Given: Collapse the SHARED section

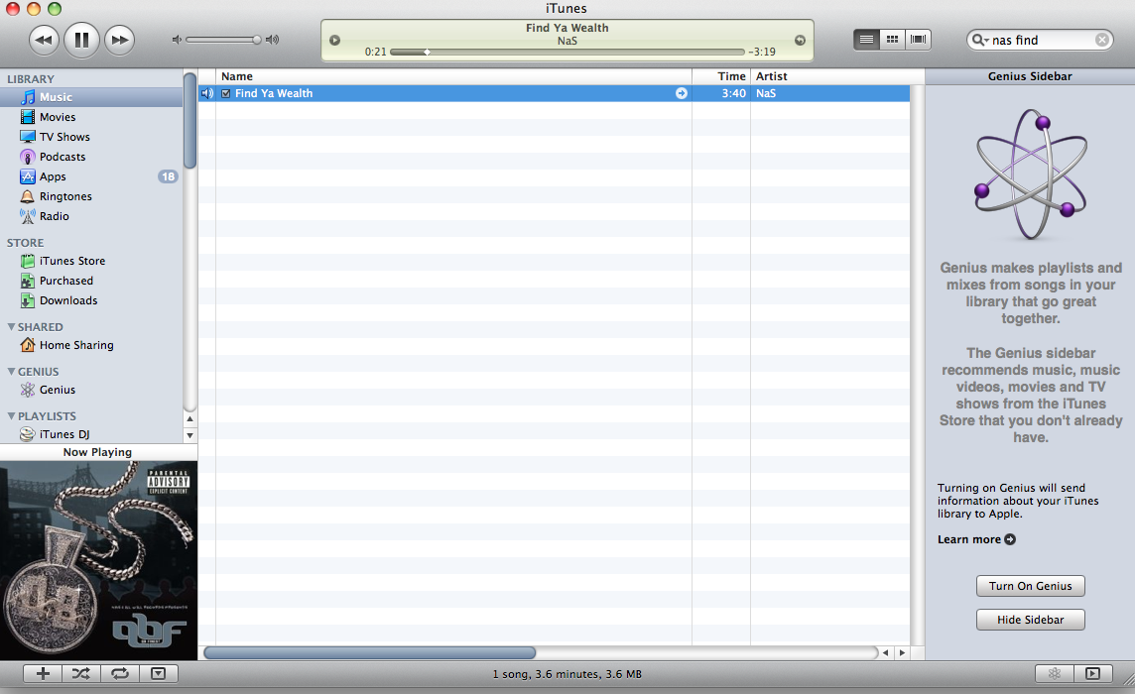Looking at the screenshot, I should 11,327.
